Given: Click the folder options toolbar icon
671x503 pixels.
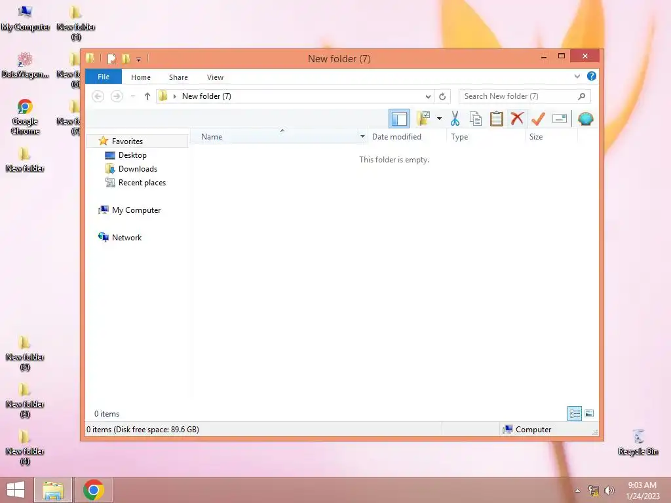Looking at the screenshot, I should 423,119.
